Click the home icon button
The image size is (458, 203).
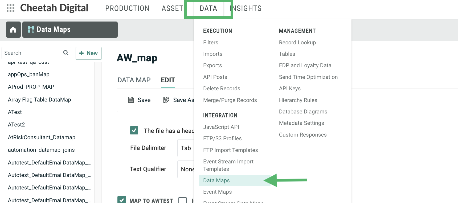pyautogui.click(x=13, y=30)
